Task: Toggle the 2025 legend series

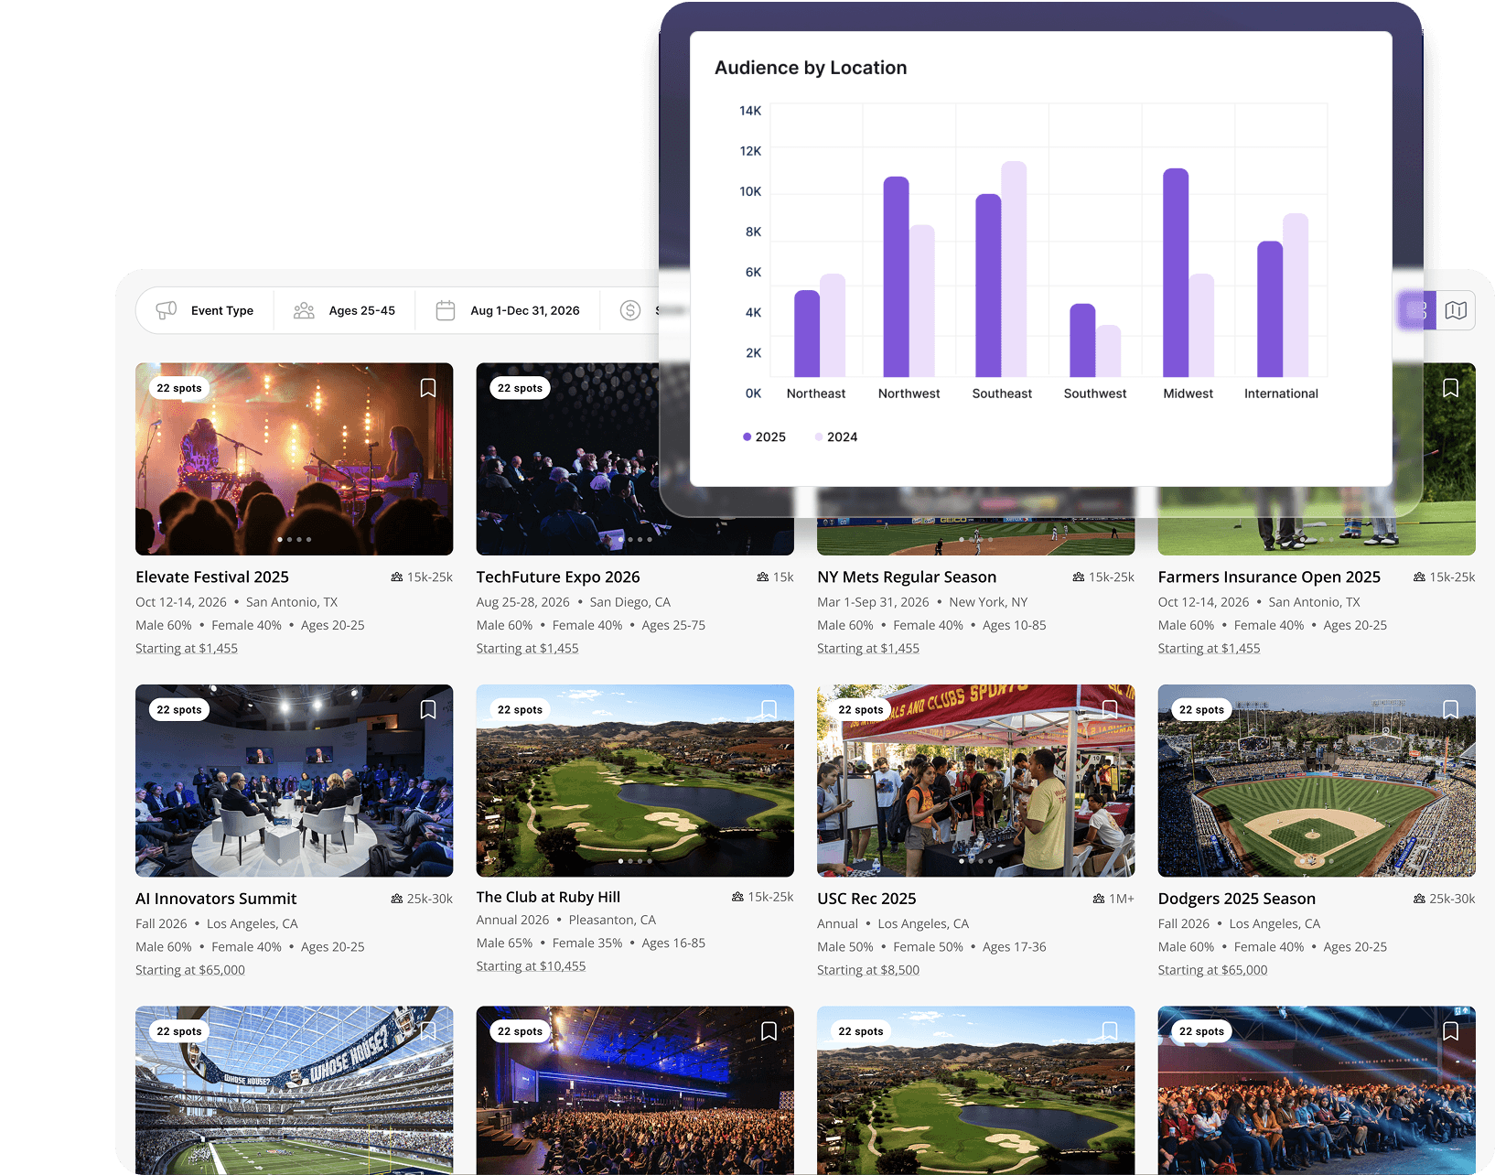Action: 764,437
